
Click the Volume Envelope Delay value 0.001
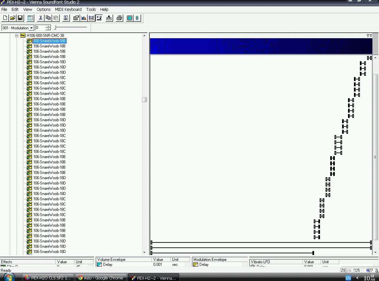(158, 265)
